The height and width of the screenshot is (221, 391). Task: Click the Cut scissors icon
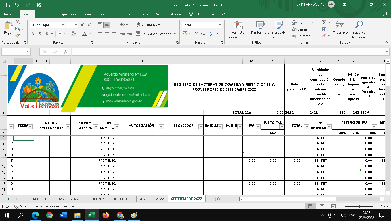click(18, 22)
